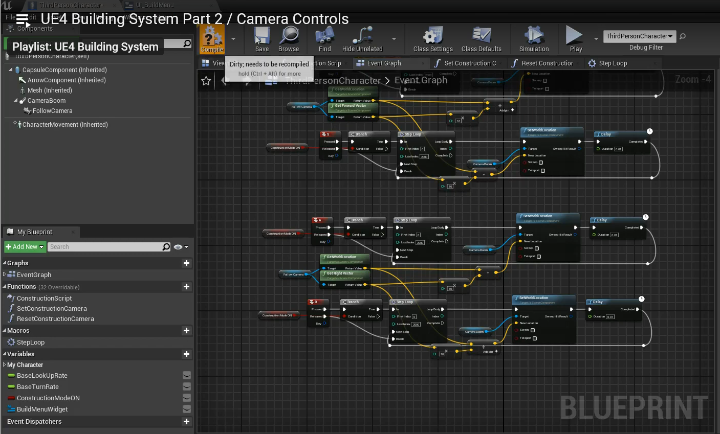Screen dimensions: 720x434
Task: Switch to the Set Construction C tab
Action: pyautogui.click(x=469, y=63)
